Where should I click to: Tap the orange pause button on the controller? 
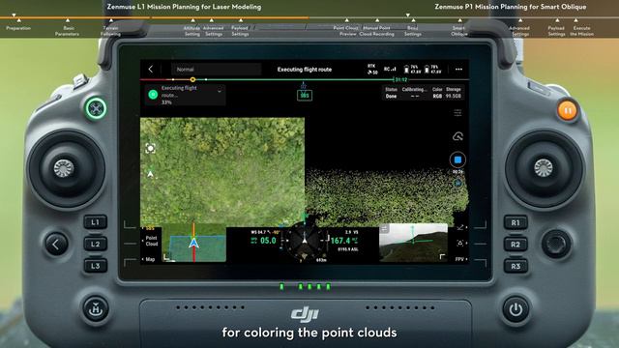pyautogui.click(x=568, y=110)
